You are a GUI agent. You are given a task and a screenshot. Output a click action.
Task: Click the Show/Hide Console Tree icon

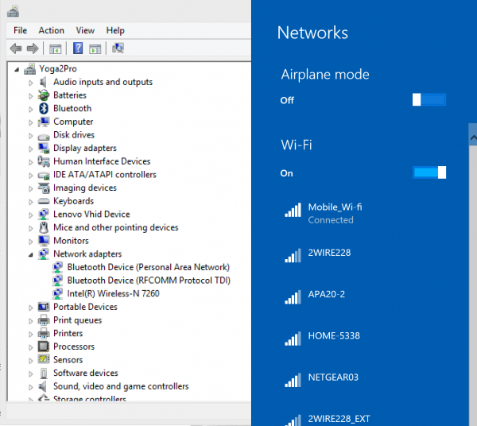click(55, 48)
